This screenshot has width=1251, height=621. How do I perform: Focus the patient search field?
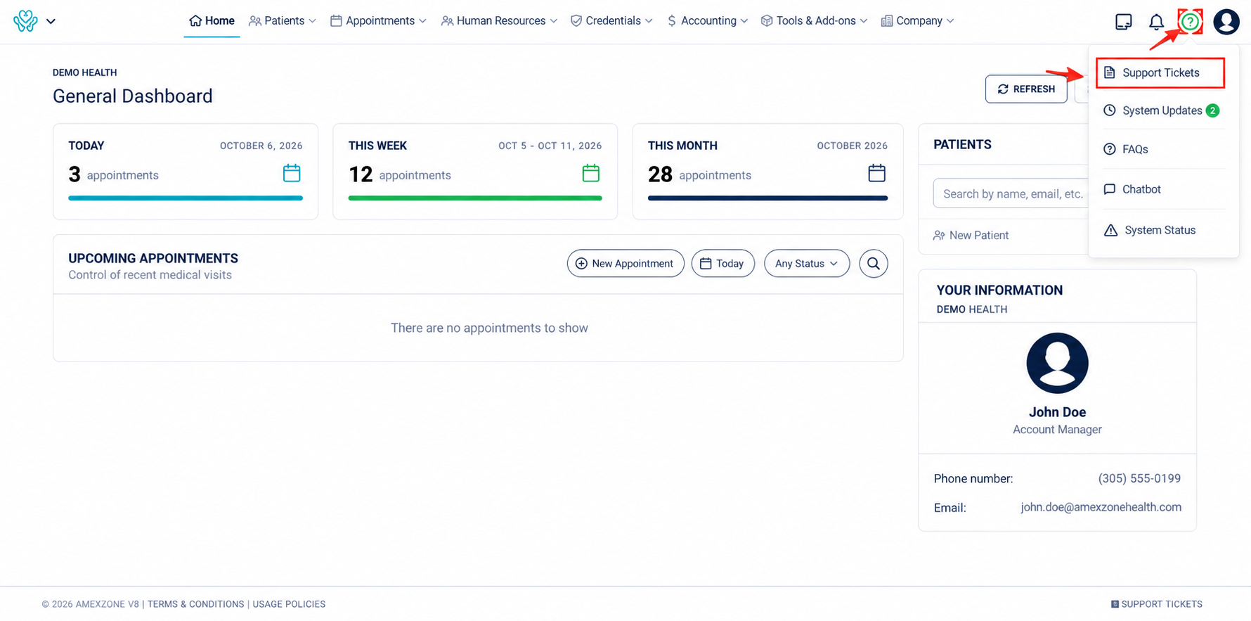[1011, 193]
